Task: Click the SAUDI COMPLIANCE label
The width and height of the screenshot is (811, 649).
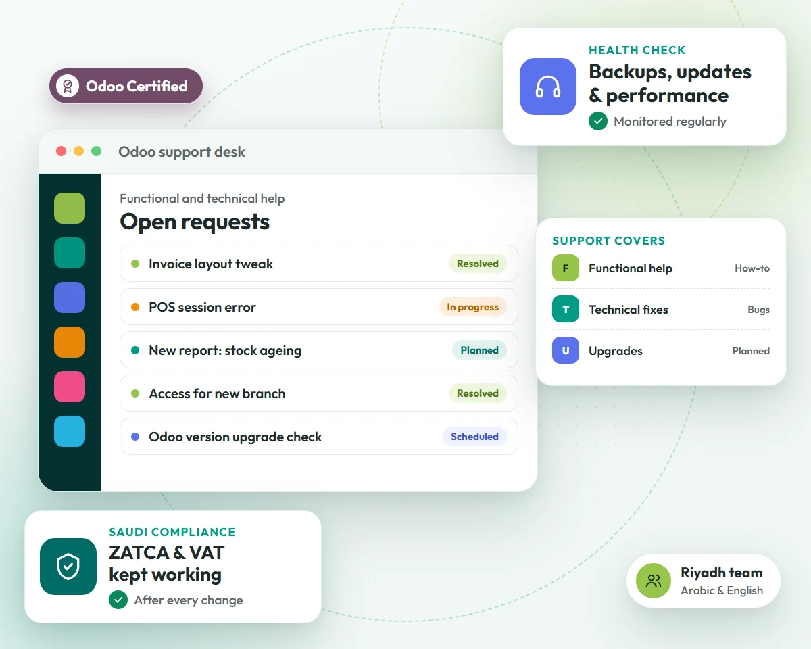Action: (172, 532)
